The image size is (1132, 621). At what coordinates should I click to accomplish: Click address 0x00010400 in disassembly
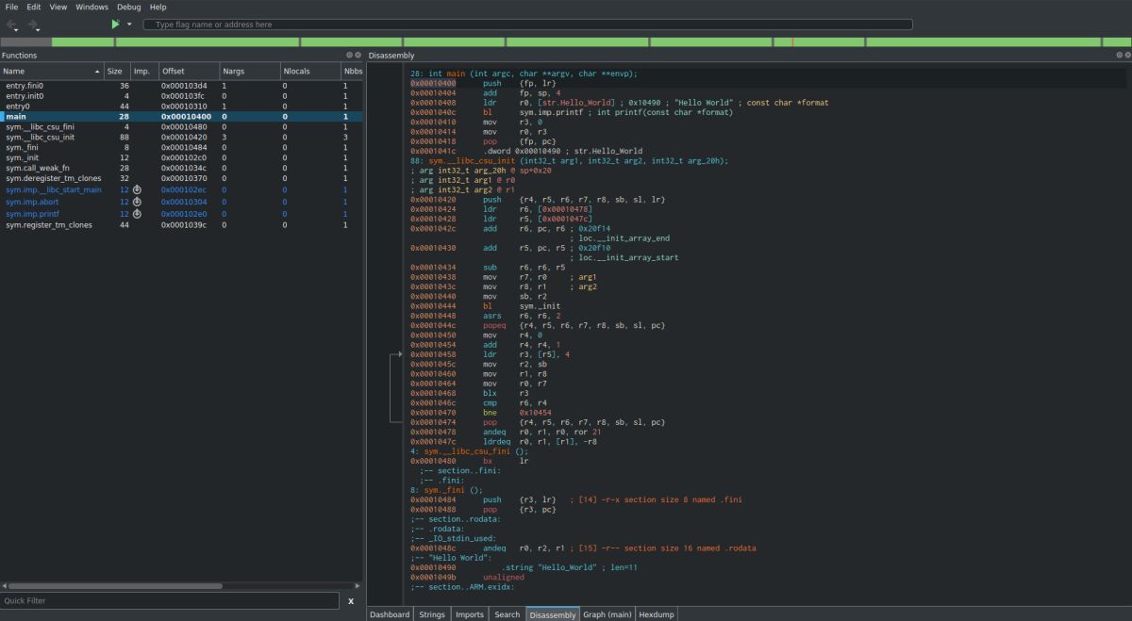(433, 83)
